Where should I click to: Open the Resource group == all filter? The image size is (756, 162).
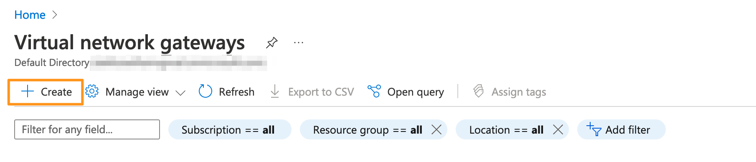368,130
